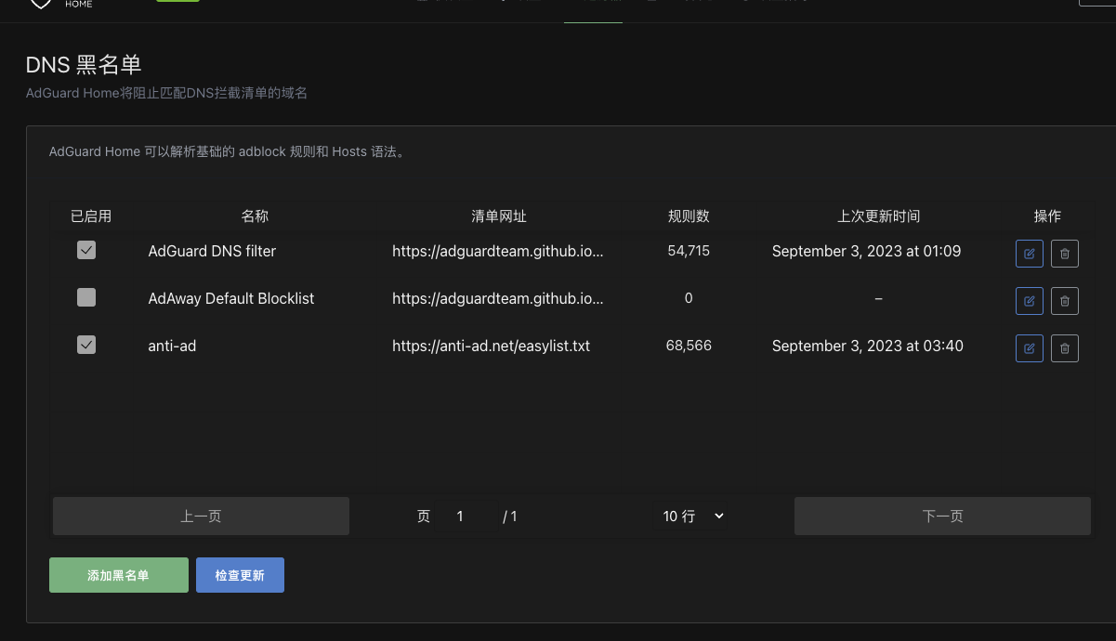Screen dimensions: 1116x641
Task: Delete the anti-ad blocklist entry
Action: pyautogui.click(x=1065, y=348)
